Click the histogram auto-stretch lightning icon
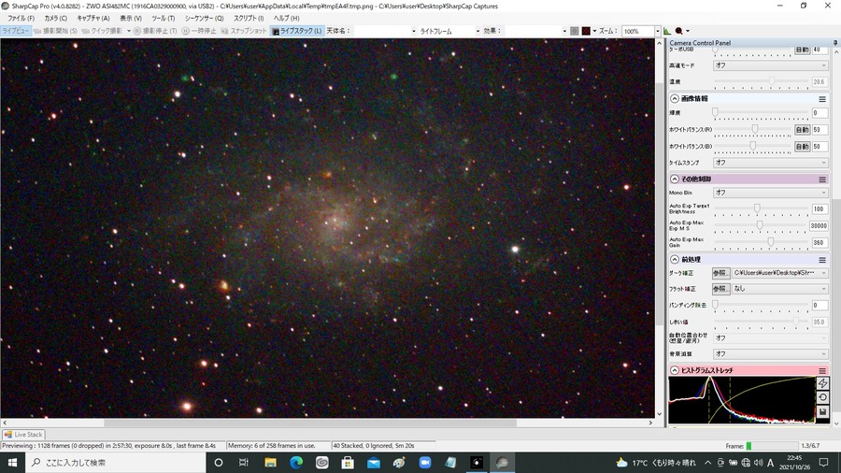Image resolution: width=841 pixels, height=473 pixels. pyautogui.click(x=822, y=383)
